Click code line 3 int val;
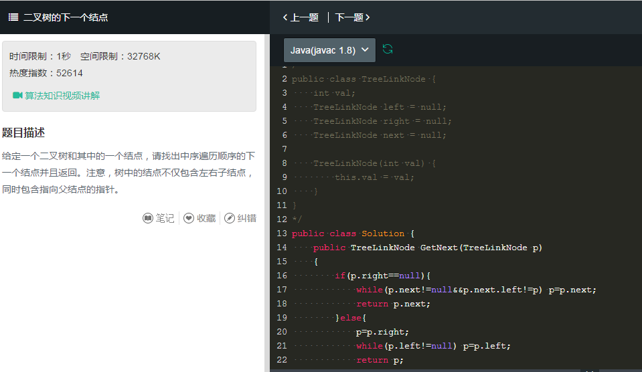 point(334,93)
